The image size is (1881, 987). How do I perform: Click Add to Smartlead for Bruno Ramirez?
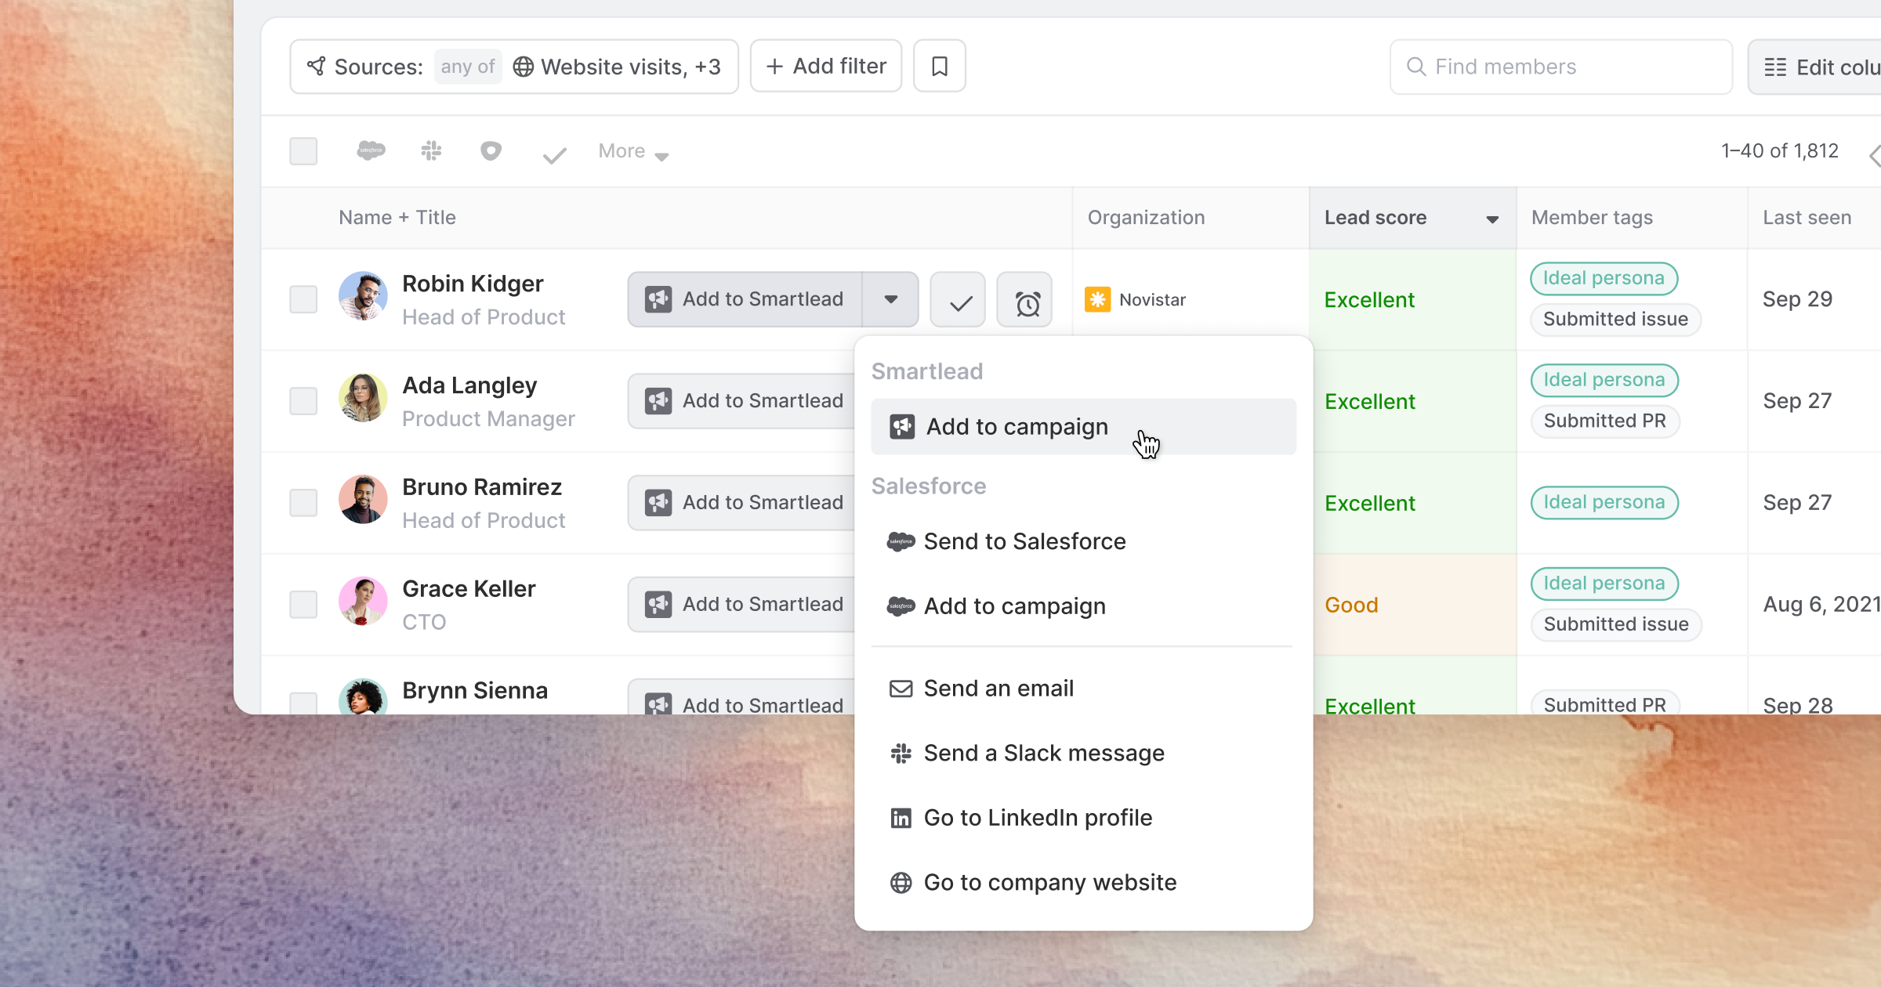741,503
